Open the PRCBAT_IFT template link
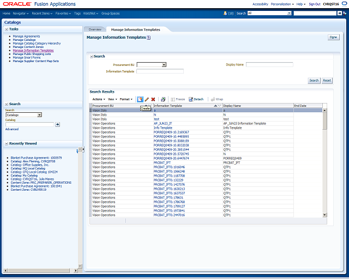The height and width of the screenshot is (279, 349). (x=162, y=162)
